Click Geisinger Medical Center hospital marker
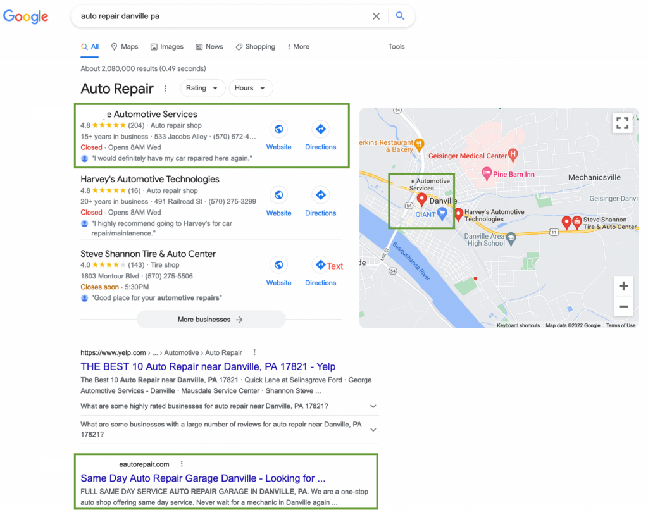 pyautogui.click(x=513, y=155)
